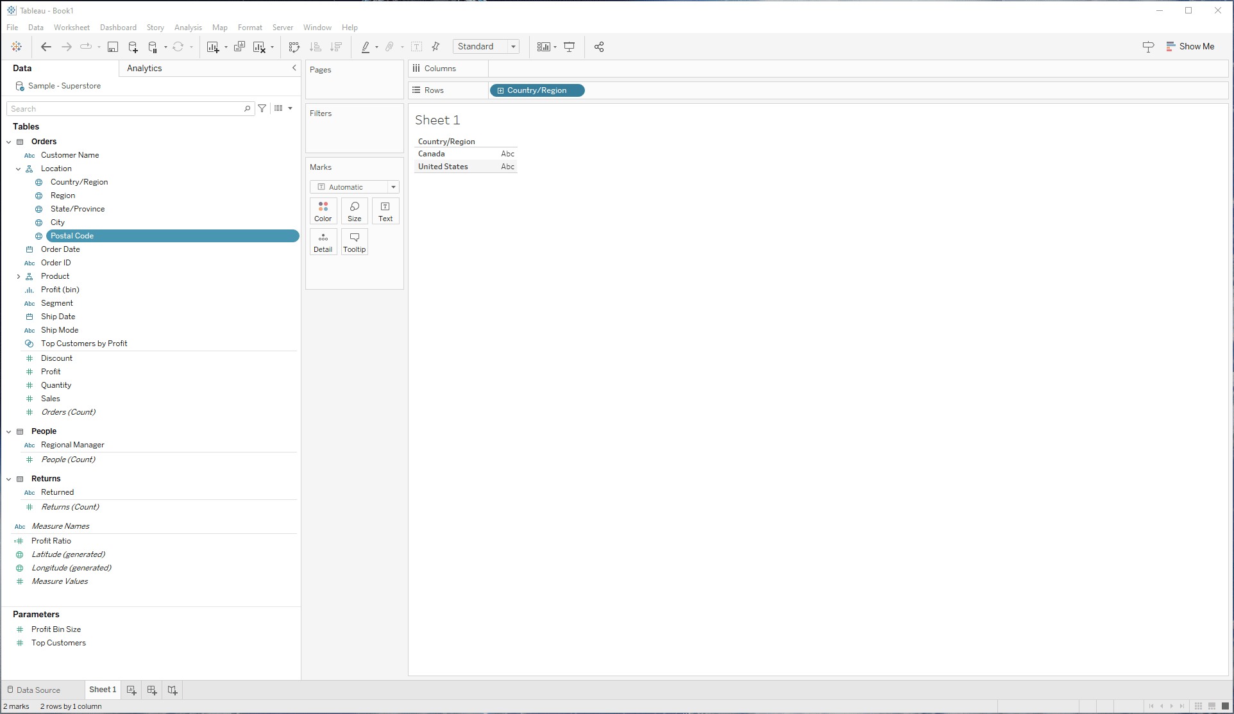1234x714 pixels.
Task: Click the Undo back arrow
Action: (x=46, y=47)
